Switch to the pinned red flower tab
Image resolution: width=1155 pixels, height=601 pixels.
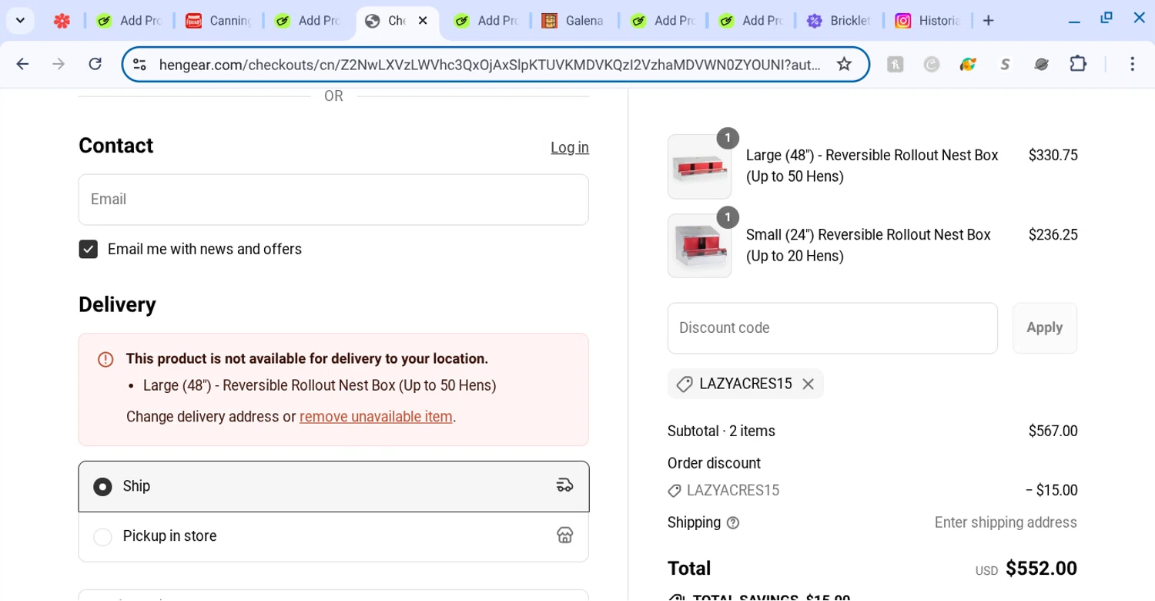(62, 21)
